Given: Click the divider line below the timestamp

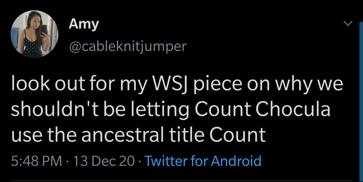Looking at the screenshot, I should point(176,181).
